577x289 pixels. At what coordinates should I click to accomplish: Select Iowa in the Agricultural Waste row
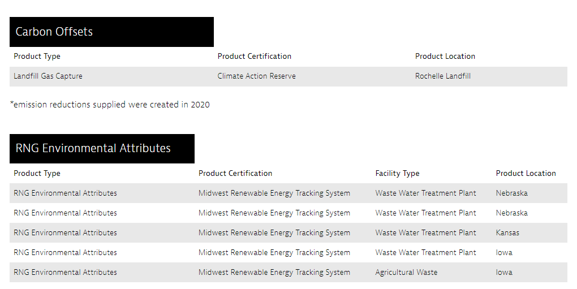coord(504,273)
